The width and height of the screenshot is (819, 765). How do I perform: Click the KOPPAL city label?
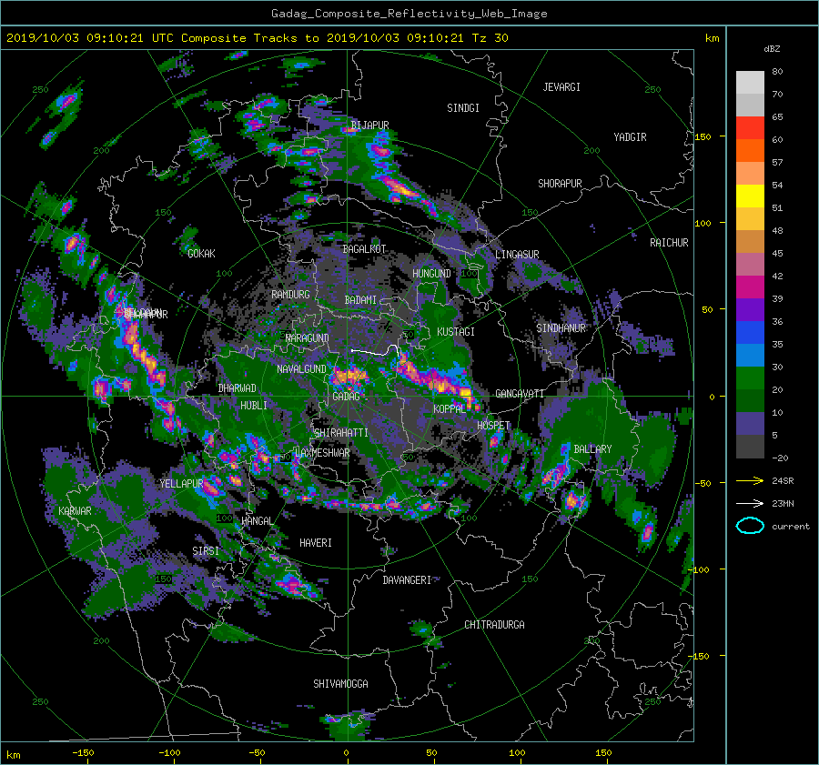tap(450, 408)
